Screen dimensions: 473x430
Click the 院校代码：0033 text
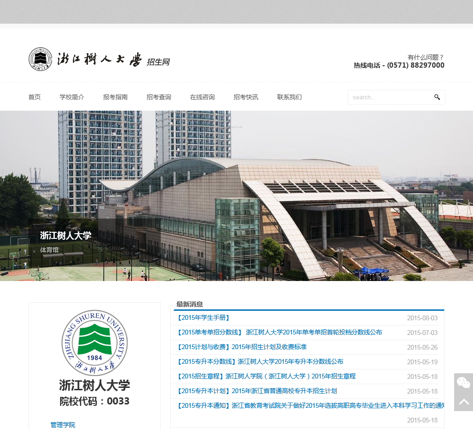[95, 401]
